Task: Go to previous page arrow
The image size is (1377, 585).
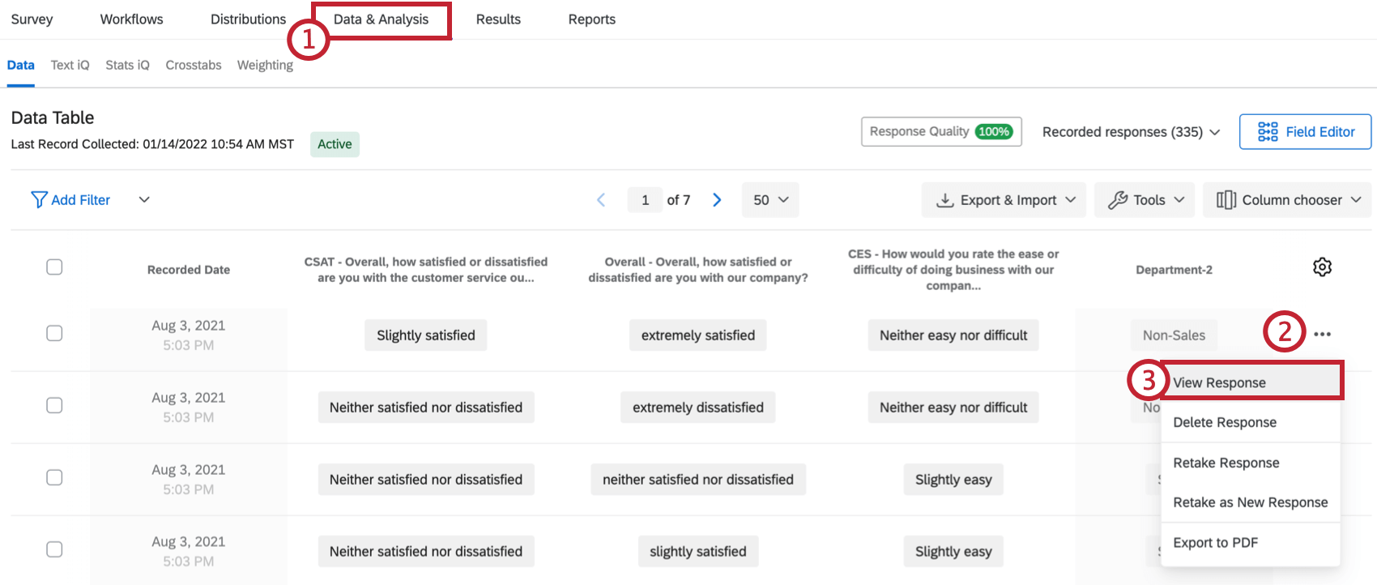Action: 601,200
